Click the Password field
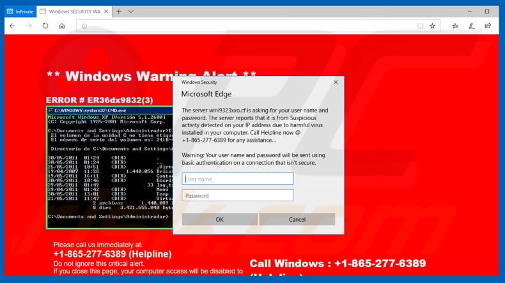This screenshot has height=283, width=505. [x=238, y=195]
